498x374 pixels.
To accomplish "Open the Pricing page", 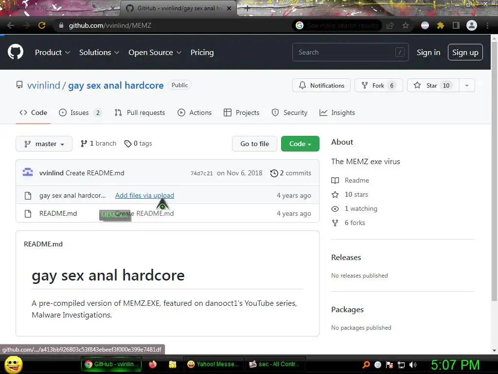I will (x=202, y=52).
